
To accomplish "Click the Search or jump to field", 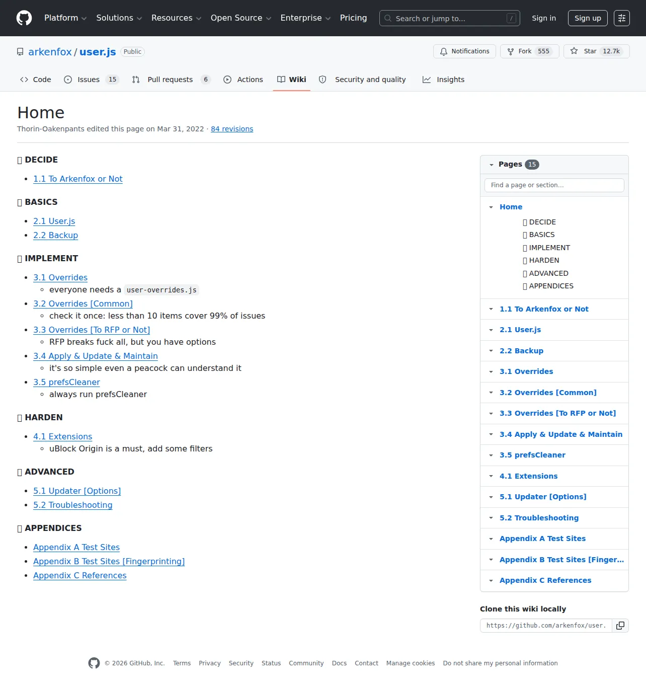I will (x=449, y=18).
